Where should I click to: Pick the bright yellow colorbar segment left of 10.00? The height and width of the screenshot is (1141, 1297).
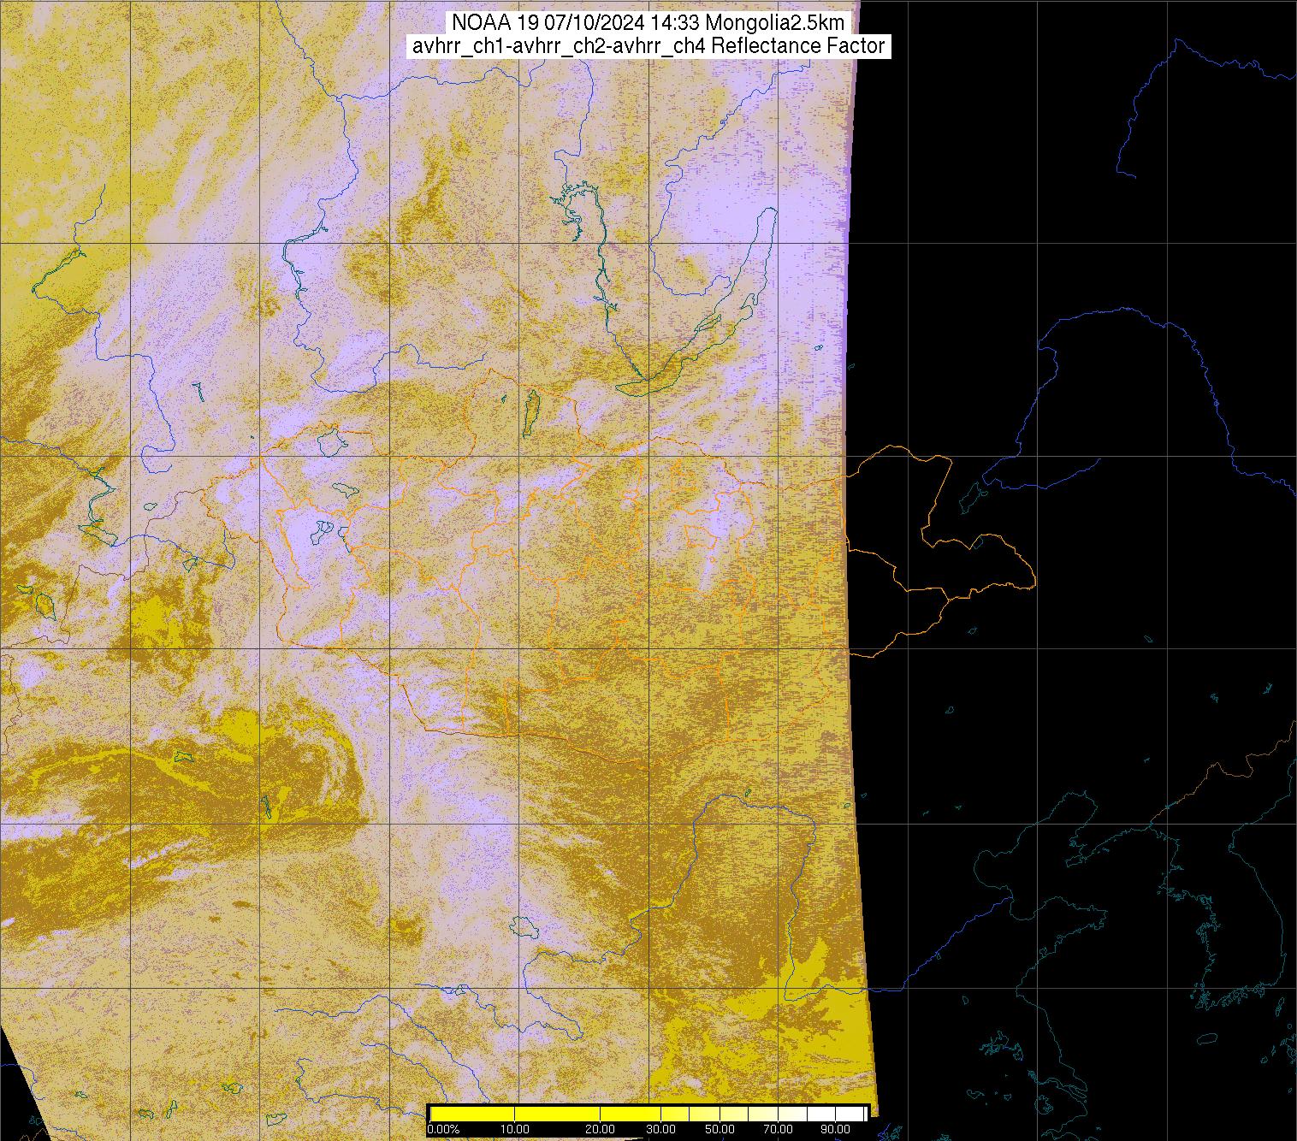tap(471, 1114)
